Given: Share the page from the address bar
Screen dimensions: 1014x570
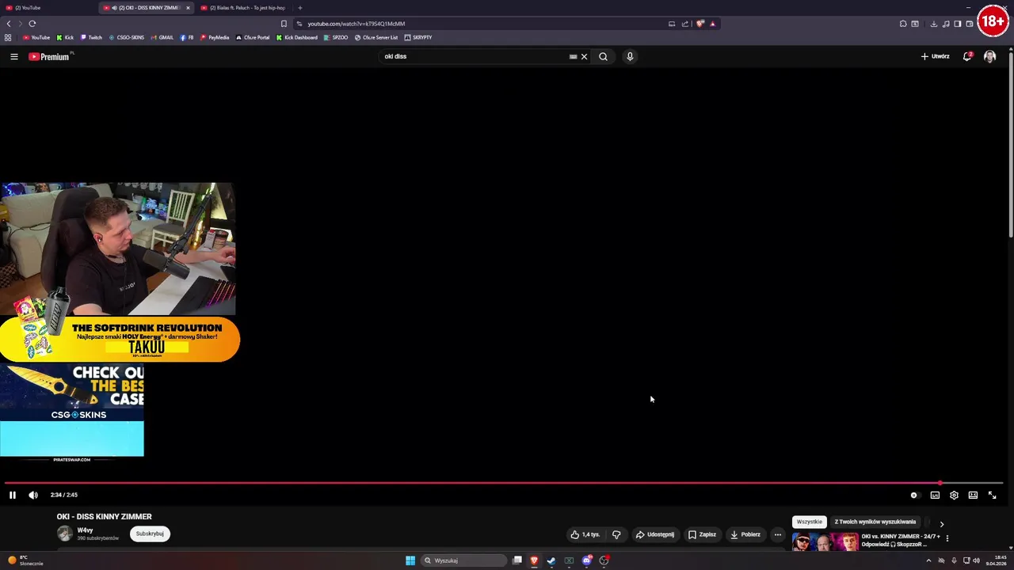Looking at the screenshot, I should pos(685,24).
